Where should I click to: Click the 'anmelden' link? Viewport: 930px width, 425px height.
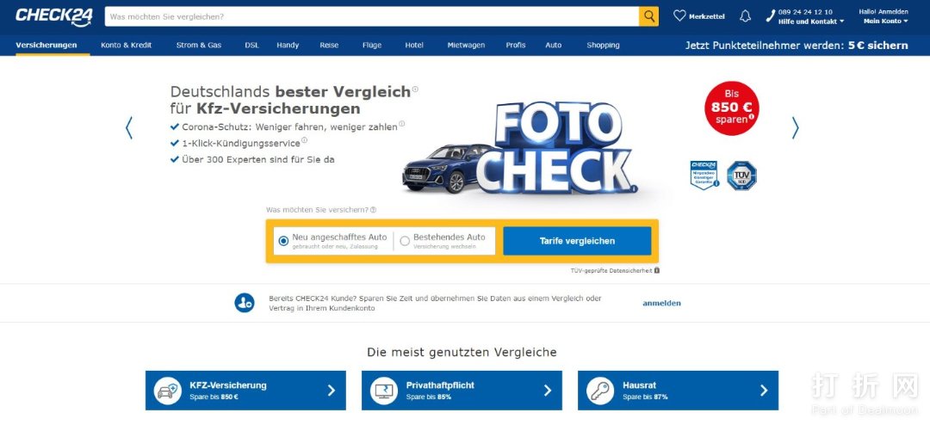tap(662, 303)
